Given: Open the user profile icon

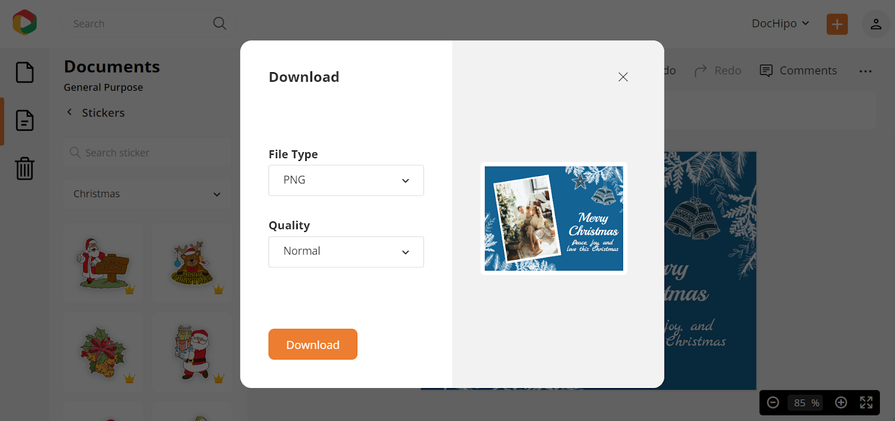Looking at the screenshot, I should coord(876,24).
